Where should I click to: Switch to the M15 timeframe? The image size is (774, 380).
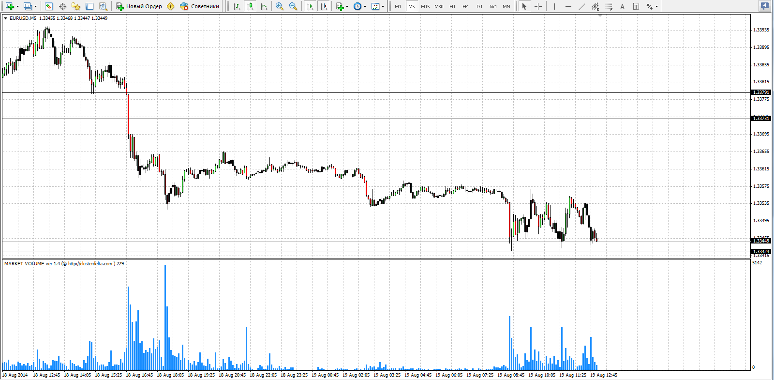coord(425,6)
